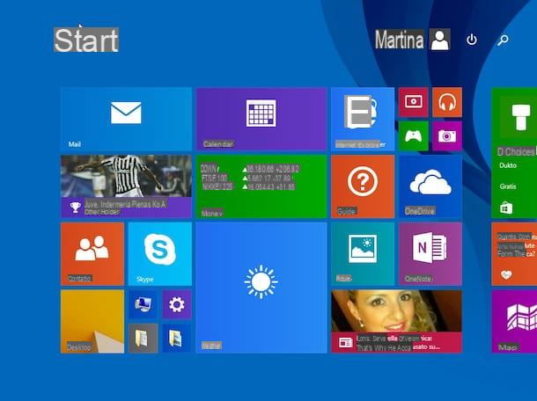Open the Health & Fitness heart tile
This screenshot has height=401, width=537.
click(x=514, y=254)
